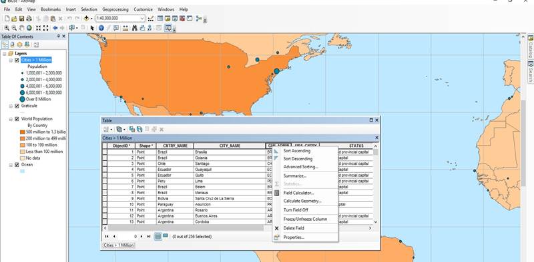Save the map document
This screenshot has height=262, width=534.
(21, 19)
